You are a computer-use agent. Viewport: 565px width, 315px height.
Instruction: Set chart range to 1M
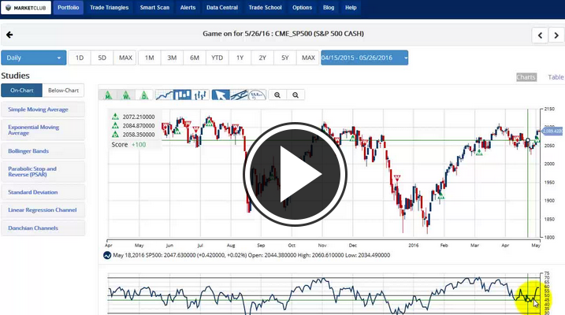click(150, 57)
